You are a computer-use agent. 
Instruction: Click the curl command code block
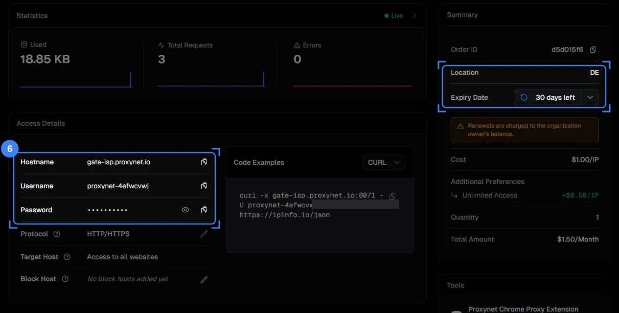[320, 215]
